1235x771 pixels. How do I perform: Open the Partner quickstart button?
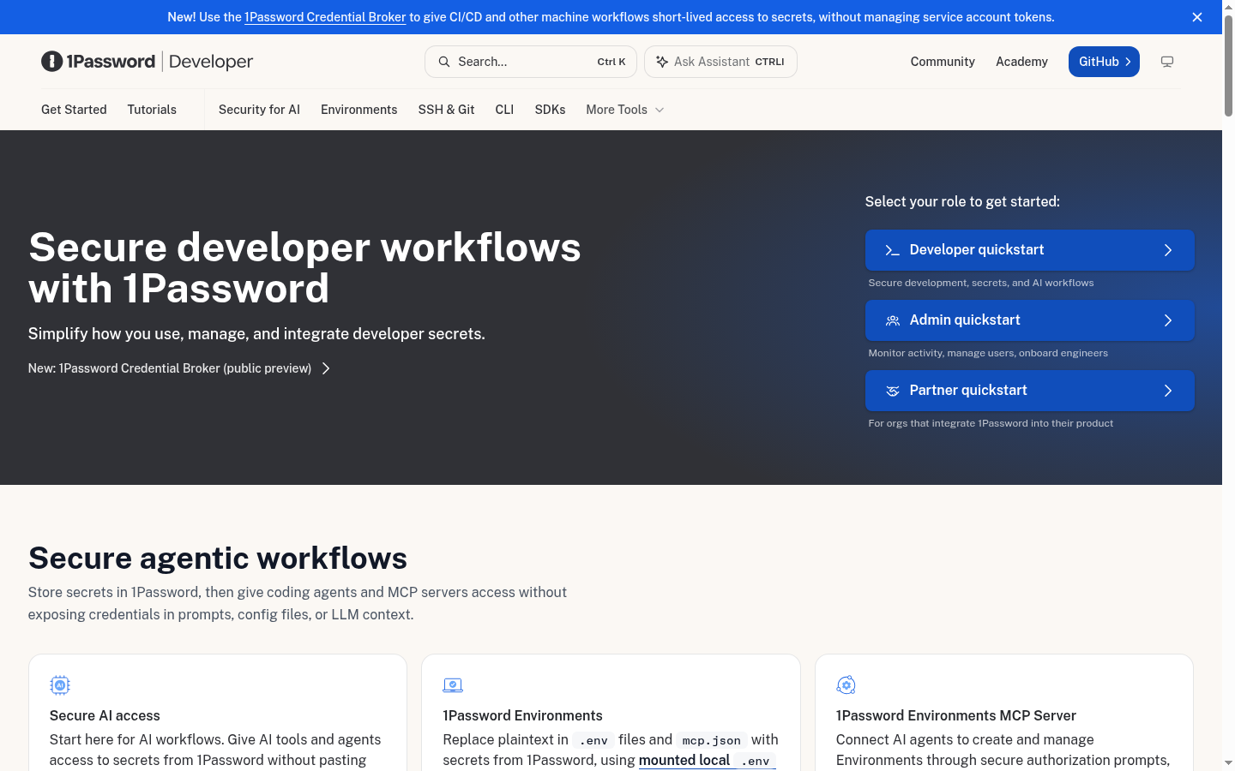[x=1030, y=391]
